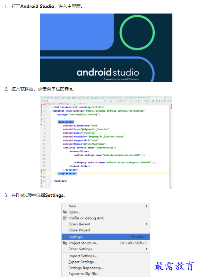Open the New submenu entry
197x277 pixels.
tap(106, 206)
